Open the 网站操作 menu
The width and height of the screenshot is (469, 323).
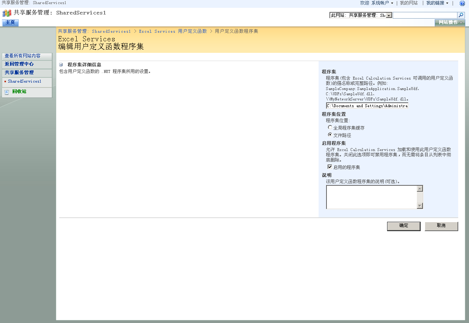[x=450, y=23]
